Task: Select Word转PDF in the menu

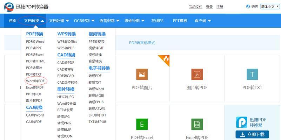Action: 35,81
